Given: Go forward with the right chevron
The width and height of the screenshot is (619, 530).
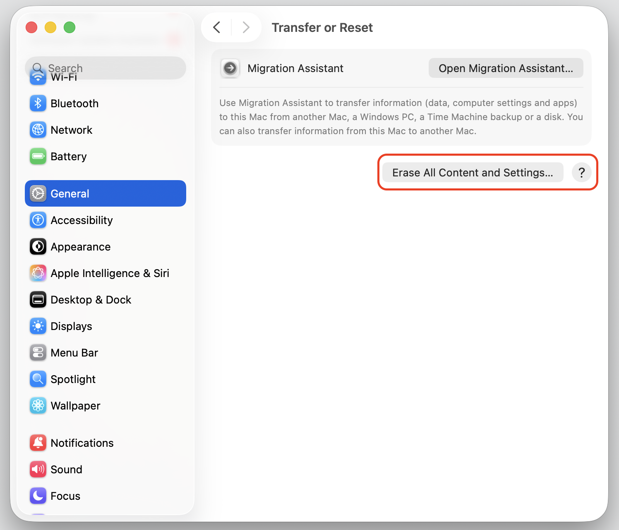Looking at the screenshot, I should click(x=246, y=27).
